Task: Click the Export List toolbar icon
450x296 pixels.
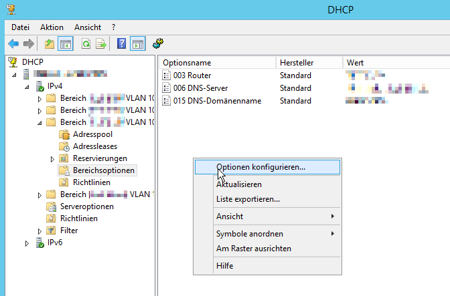Action: pyautogui.click(x=101, y=44)
